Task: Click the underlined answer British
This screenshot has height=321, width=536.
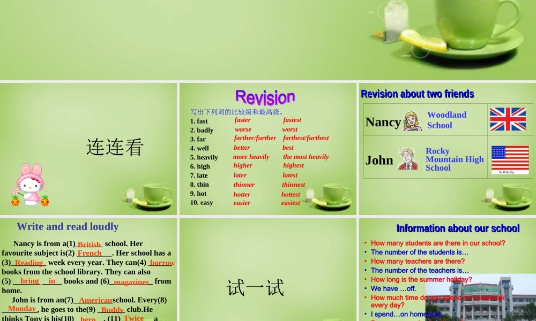Action: point(89,244)
